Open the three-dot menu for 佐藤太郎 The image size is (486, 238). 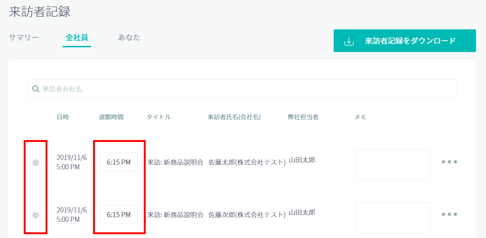click(x=449, y=162)
